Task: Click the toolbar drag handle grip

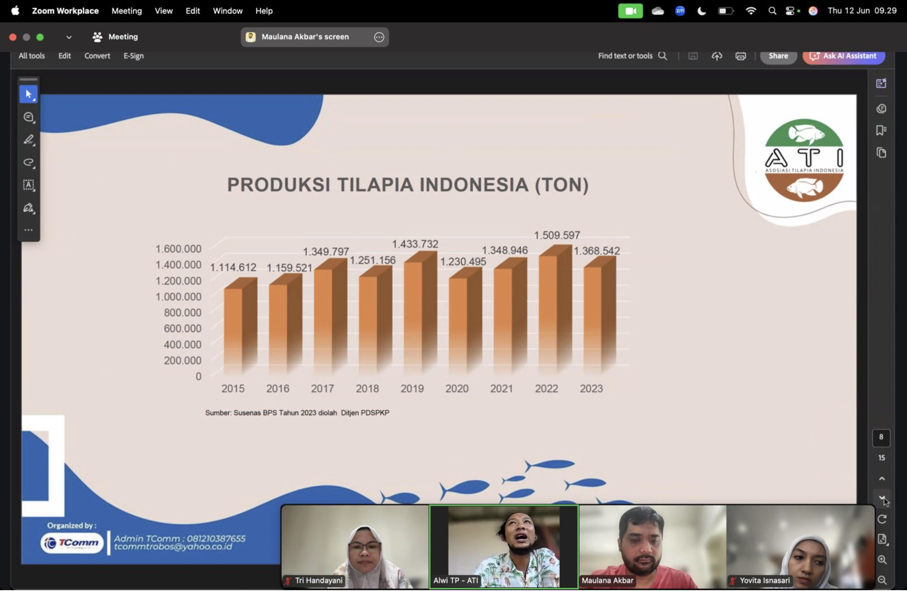Action: (x=28, y=79)
